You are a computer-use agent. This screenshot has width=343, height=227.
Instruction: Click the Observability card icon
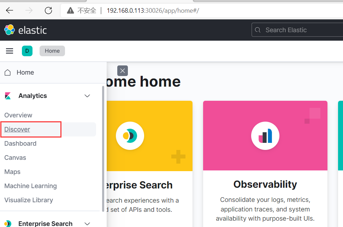pos(265,136)
